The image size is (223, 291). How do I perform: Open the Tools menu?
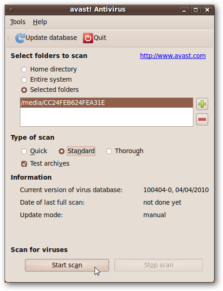[x=18, y=22]
